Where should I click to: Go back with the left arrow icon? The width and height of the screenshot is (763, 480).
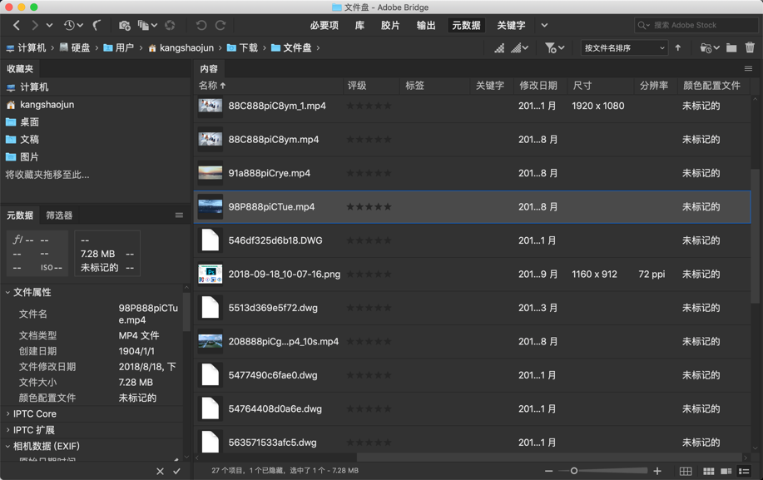coord(16,26)
